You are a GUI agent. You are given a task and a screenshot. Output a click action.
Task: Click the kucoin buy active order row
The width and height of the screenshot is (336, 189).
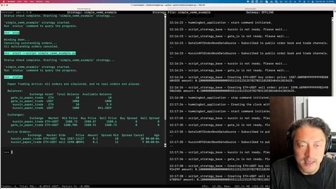(85, 139)
